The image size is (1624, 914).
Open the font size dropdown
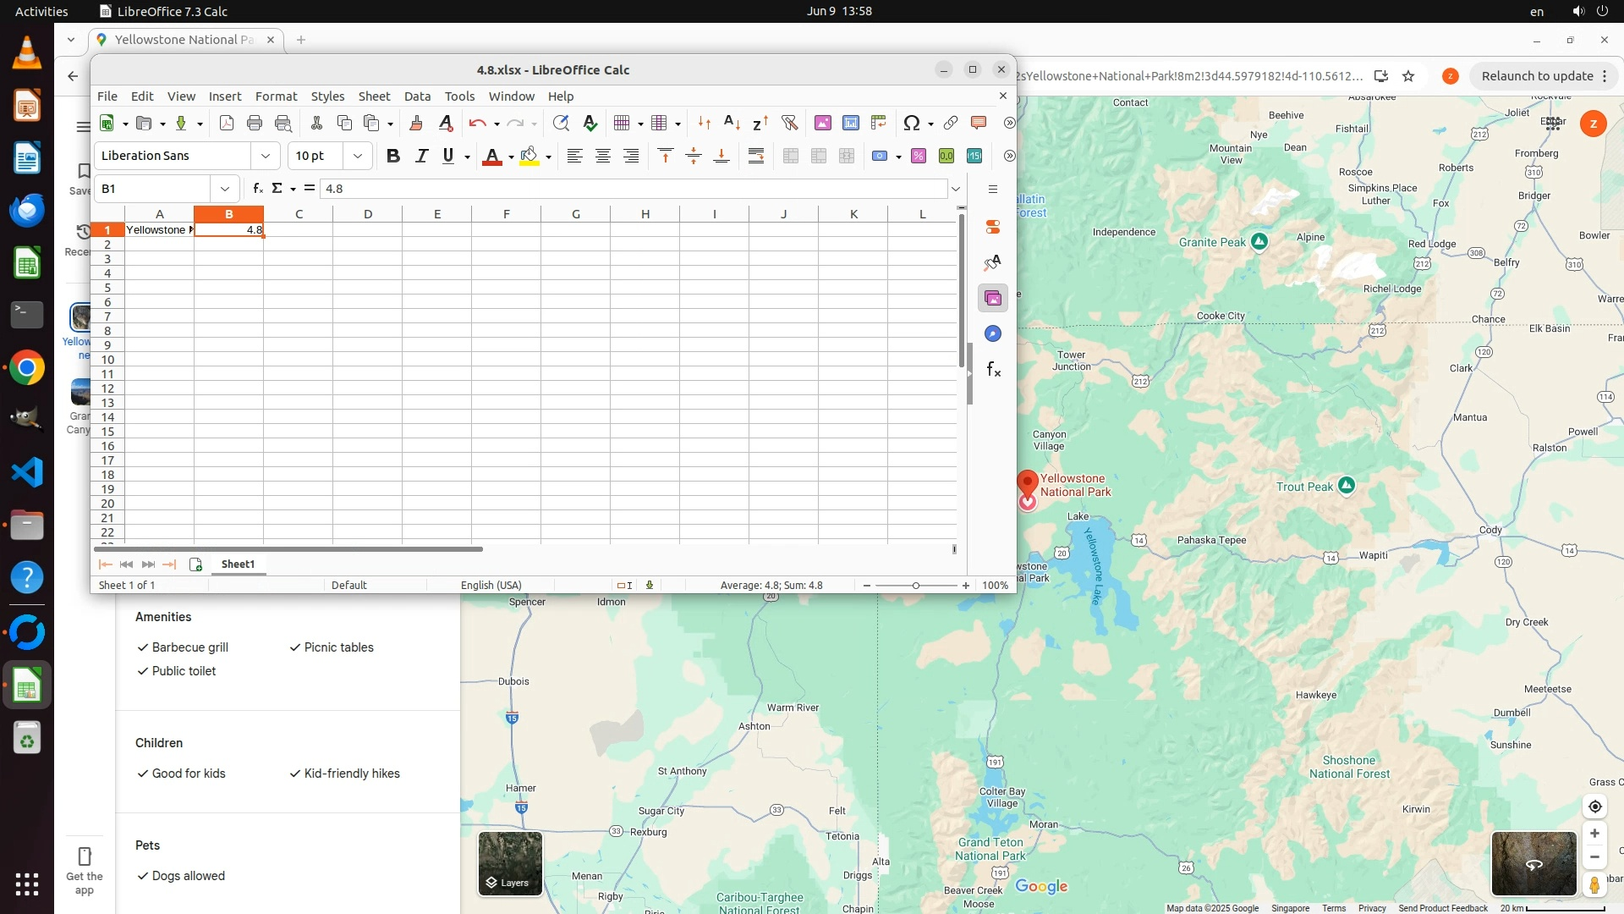tap(358, 156)
